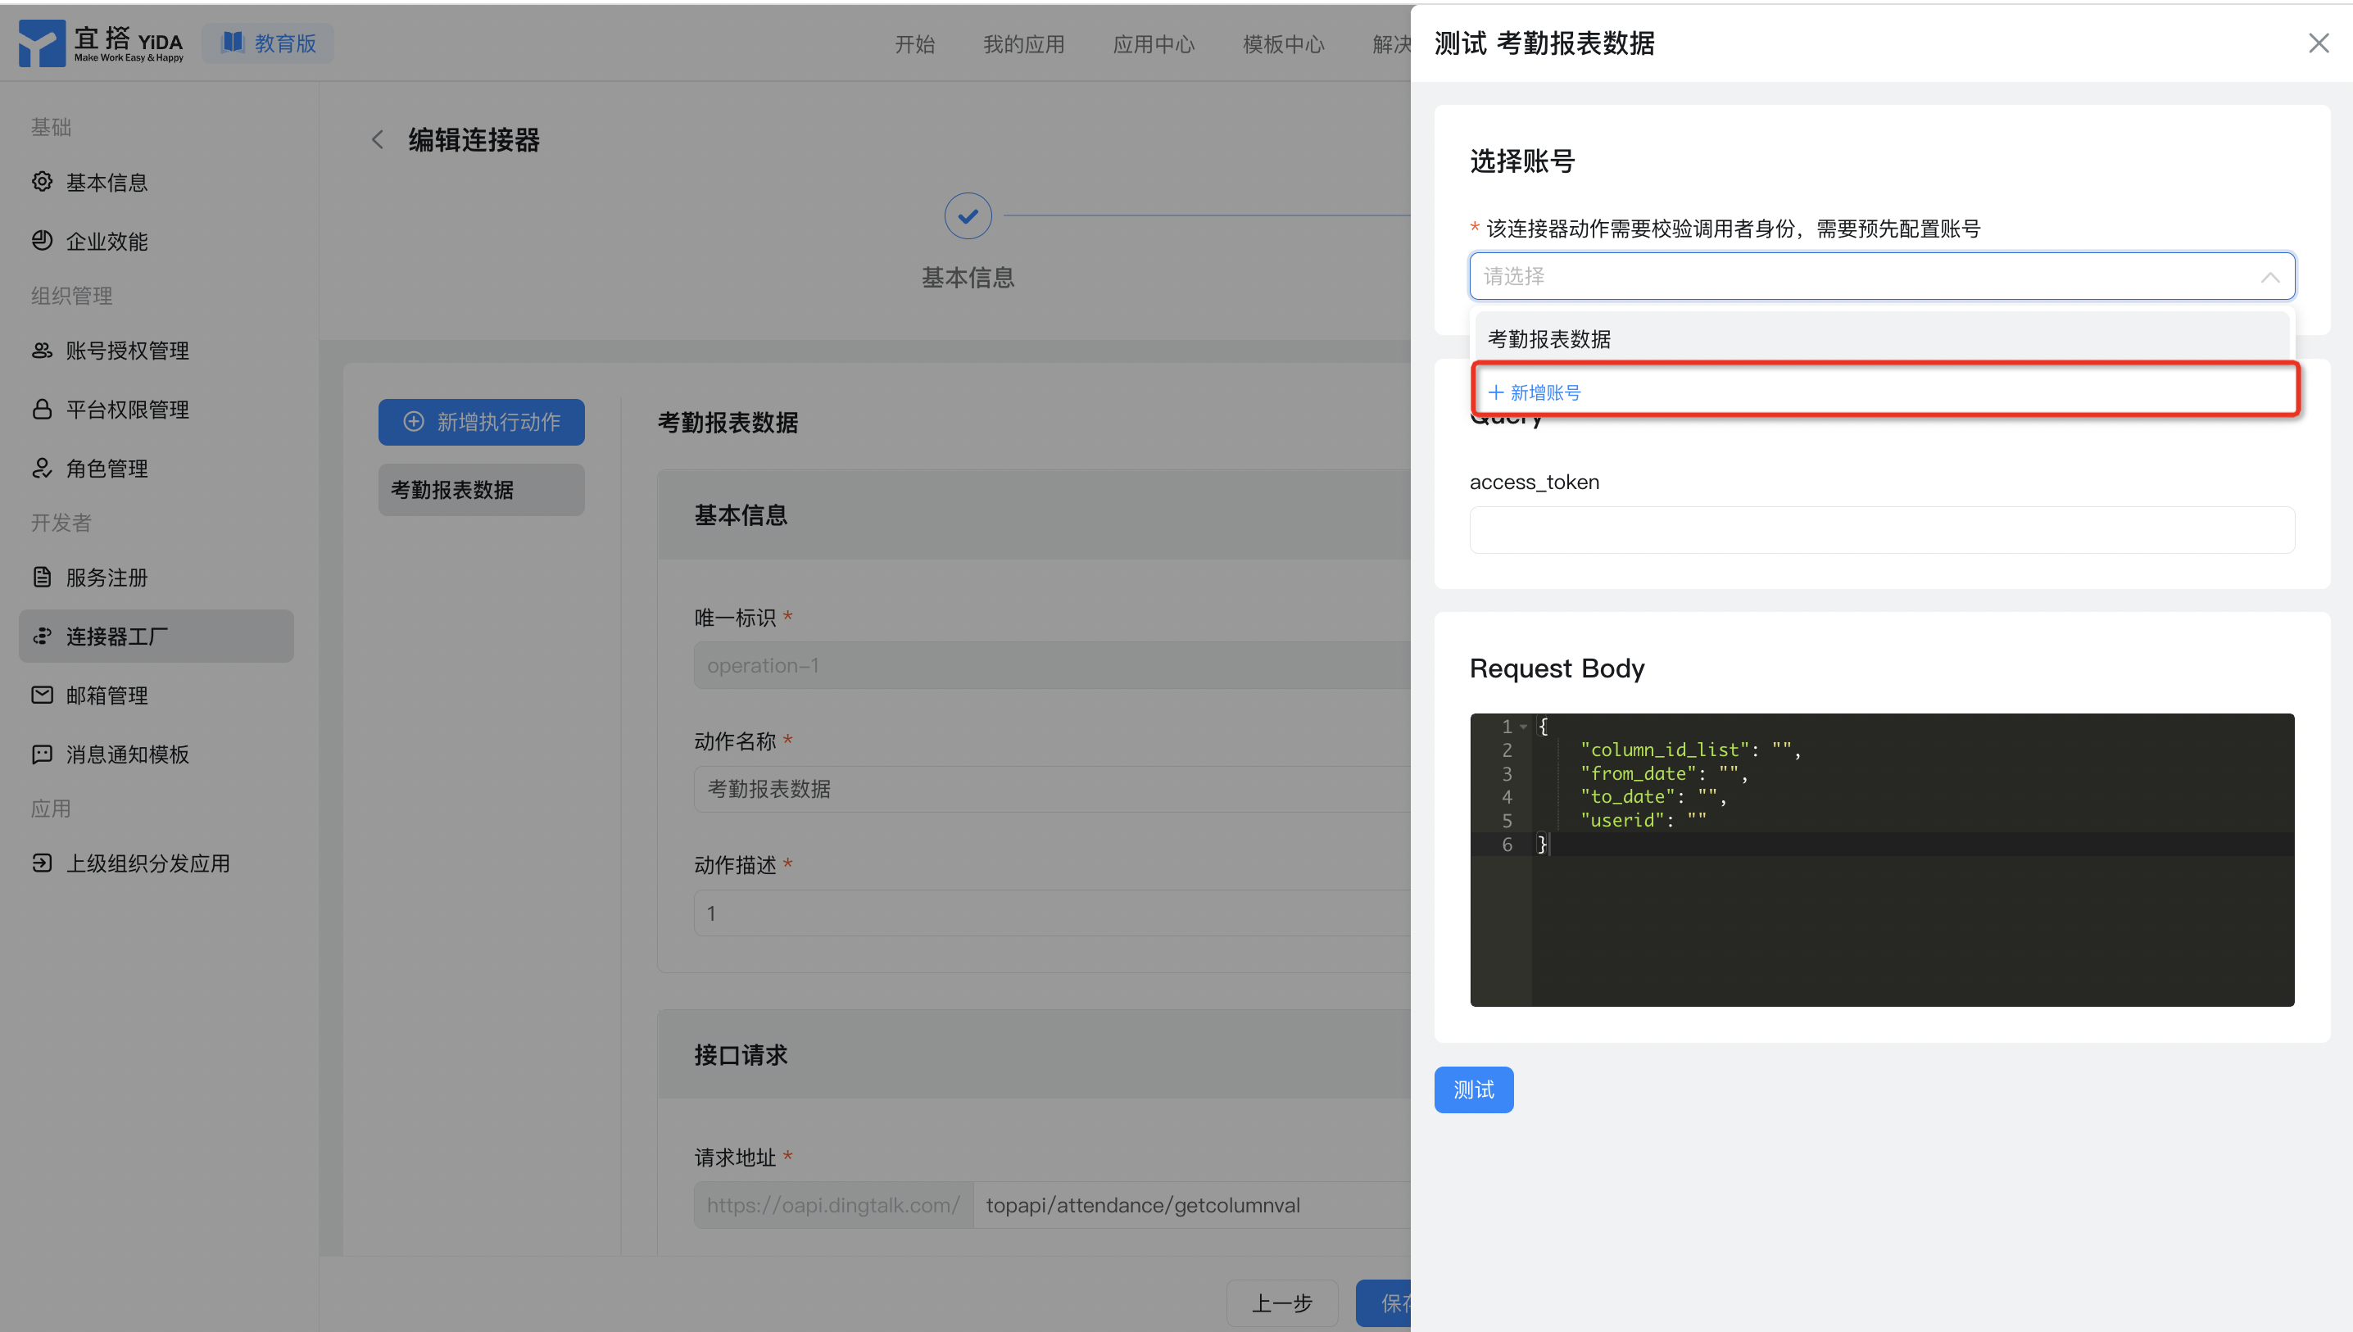Open the 请选择 account dropdown
The image size is (2353, 1332).
[x=1882, y=276]
